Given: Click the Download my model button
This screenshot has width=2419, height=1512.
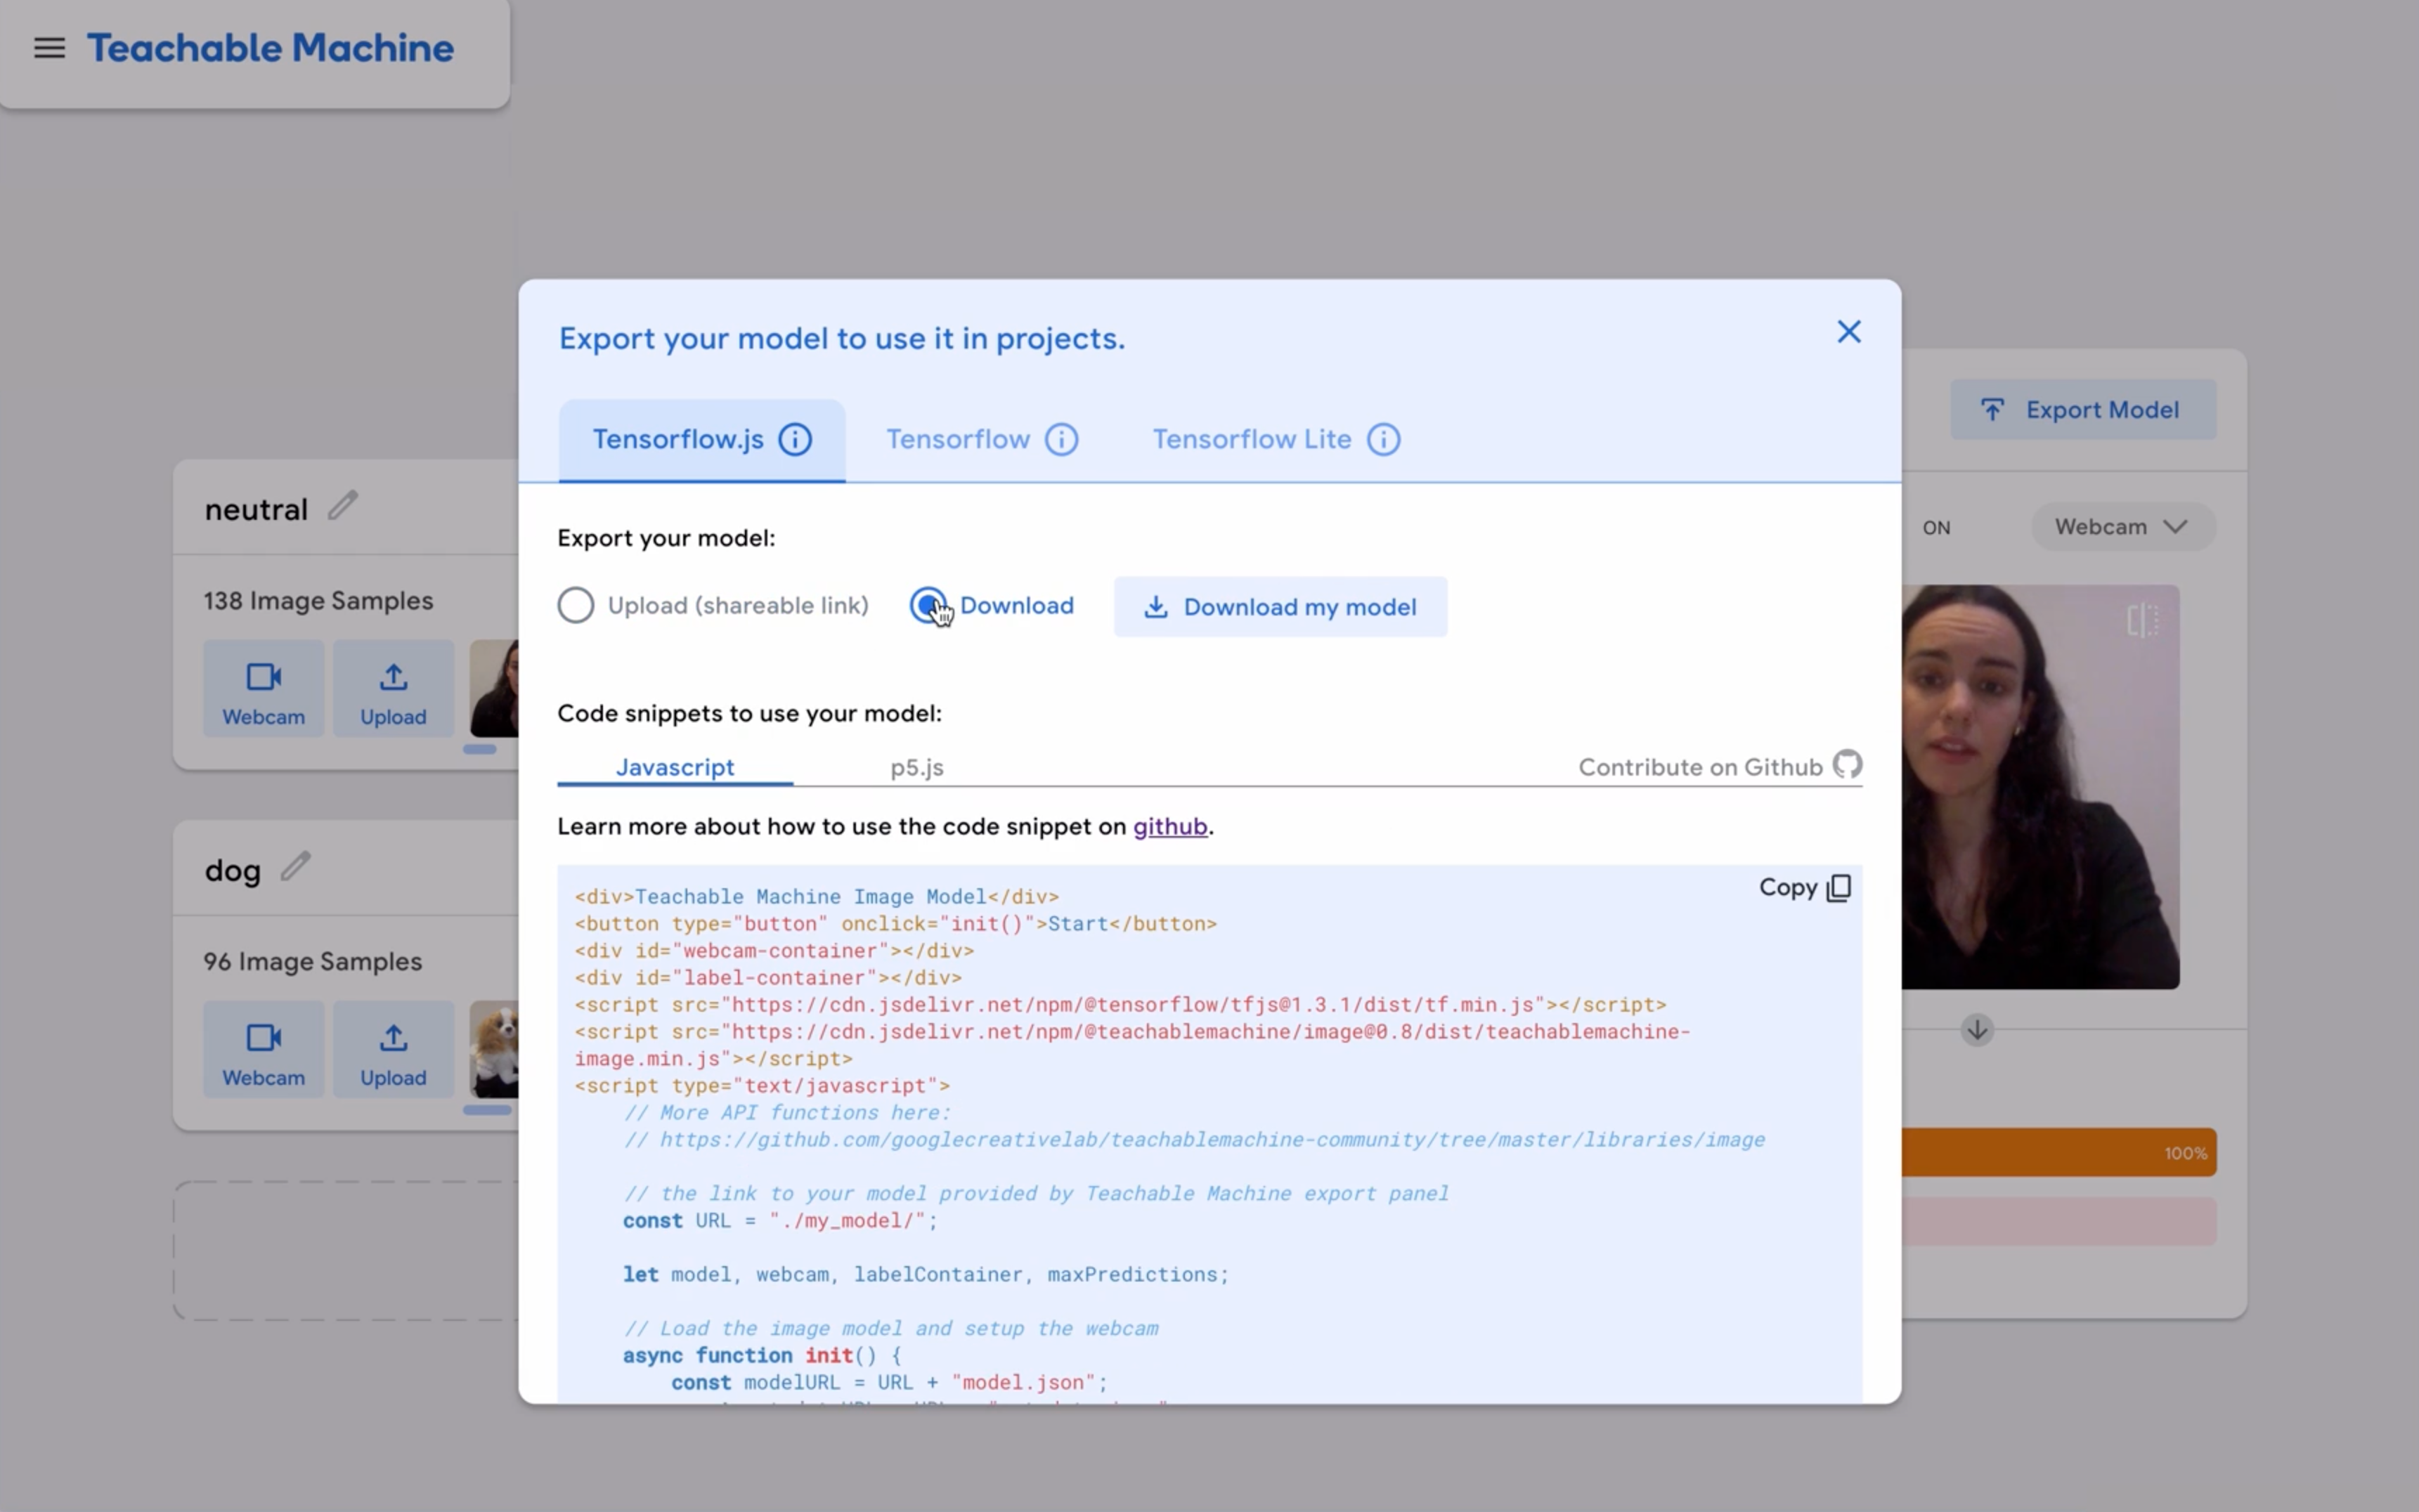Looking at the screenshot, I should click(1280, 607).
